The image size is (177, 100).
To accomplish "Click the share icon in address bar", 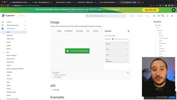I will (153, 6).
